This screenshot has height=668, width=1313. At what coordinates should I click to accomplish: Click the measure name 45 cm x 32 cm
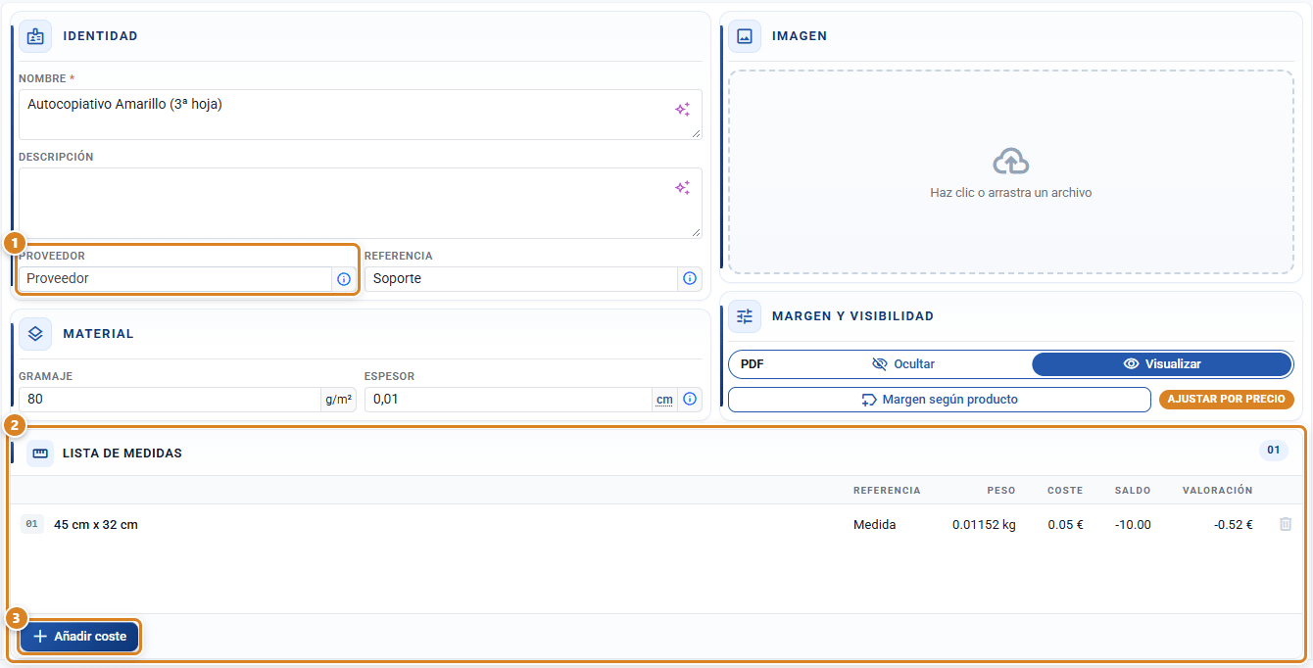pyautogui.click(x=96, y=525)
